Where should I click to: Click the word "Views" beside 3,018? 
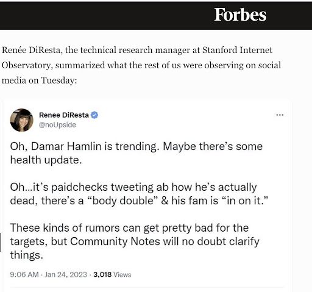tap(122, 274)
